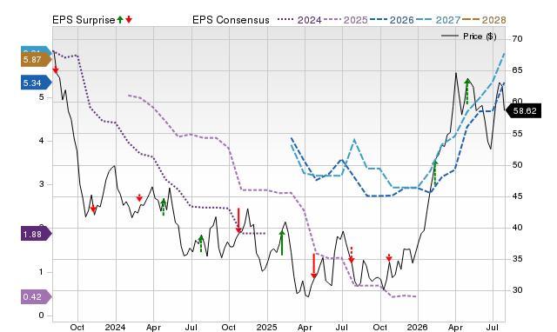
Task: Click the 45 label on the price axis
Action: click(x=517, y=196)
